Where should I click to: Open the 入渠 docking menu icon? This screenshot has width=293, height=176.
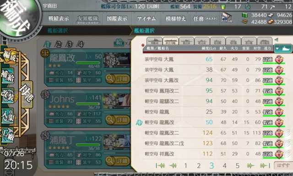pyautogui.click(x=8, y=115)
